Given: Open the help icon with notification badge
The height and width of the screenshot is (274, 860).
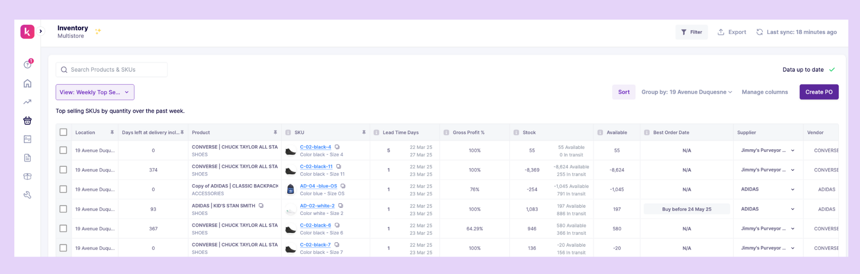Looking at the screenshot, I should point(28,64).
